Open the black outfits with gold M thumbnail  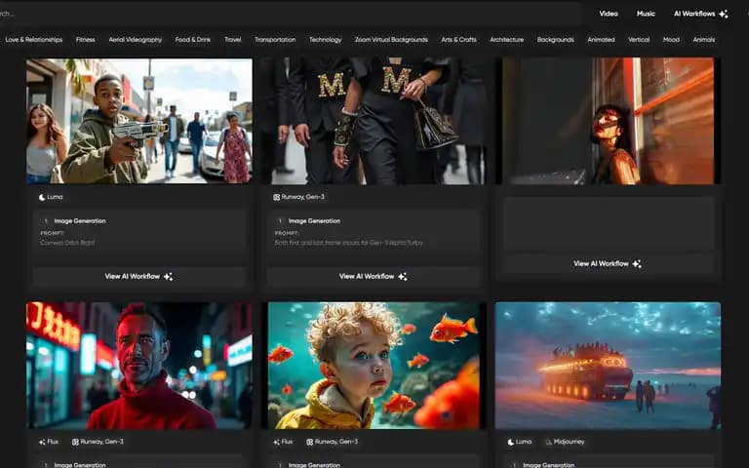tap(375, 121)
